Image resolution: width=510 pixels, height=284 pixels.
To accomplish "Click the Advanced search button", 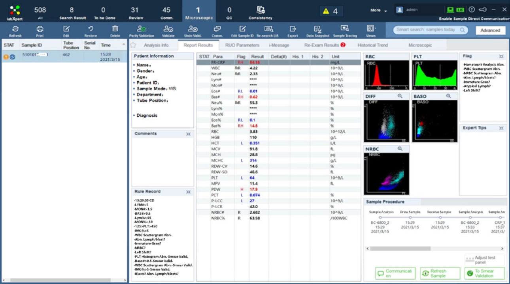I will [490, 30].
